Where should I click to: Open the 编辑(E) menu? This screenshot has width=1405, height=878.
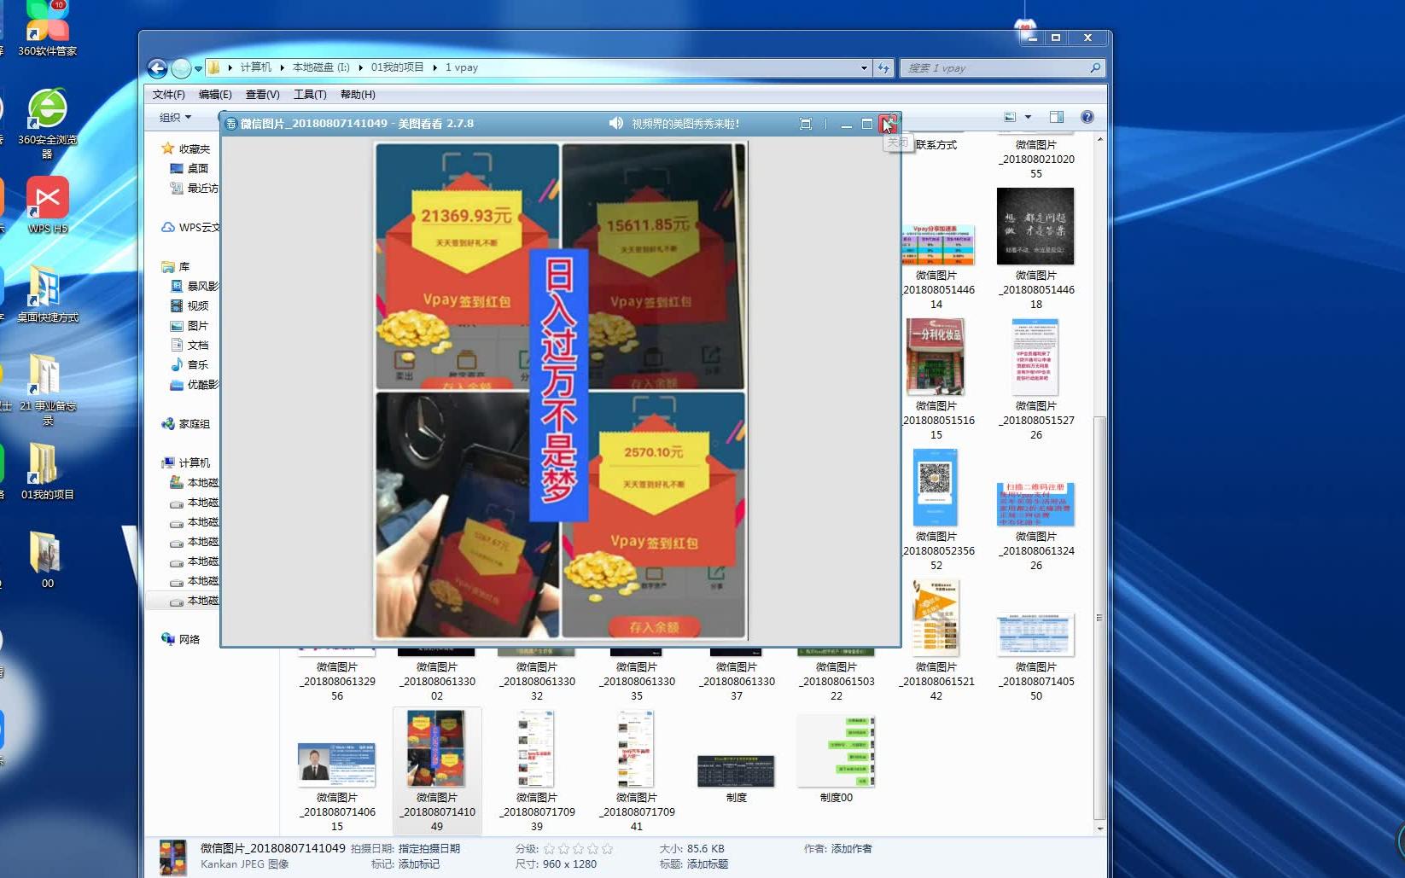pyautogui.click(x=215, y=95)
